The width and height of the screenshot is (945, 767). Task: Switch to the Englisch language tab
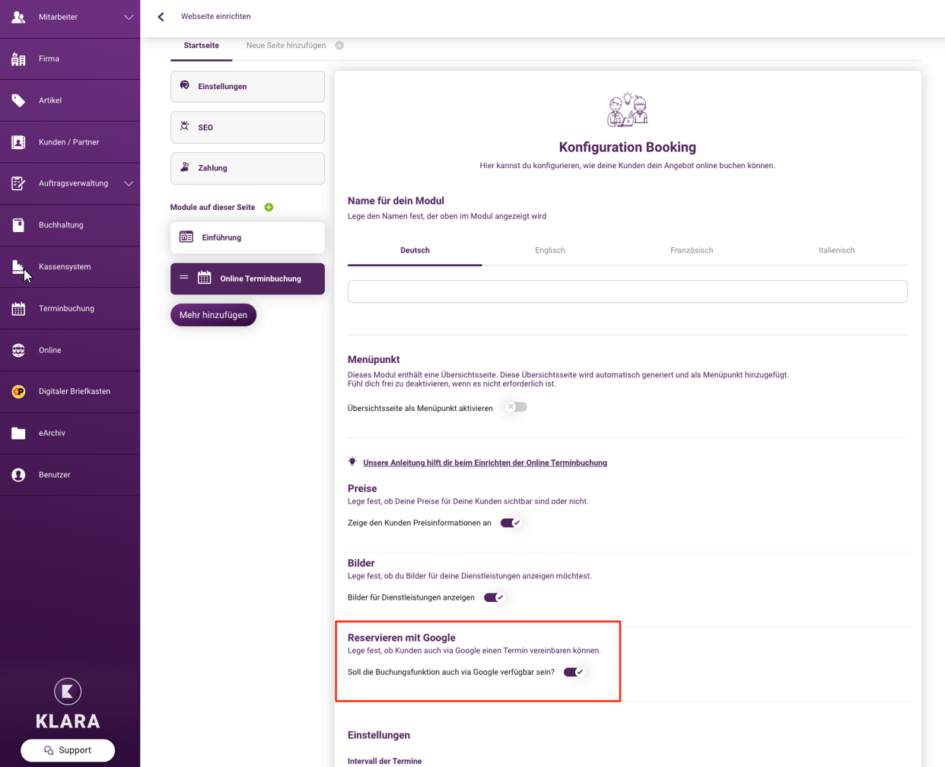click(550, 250)
